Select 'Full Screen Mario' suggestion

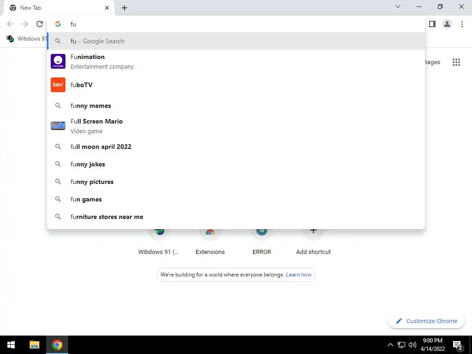[236, 126]
